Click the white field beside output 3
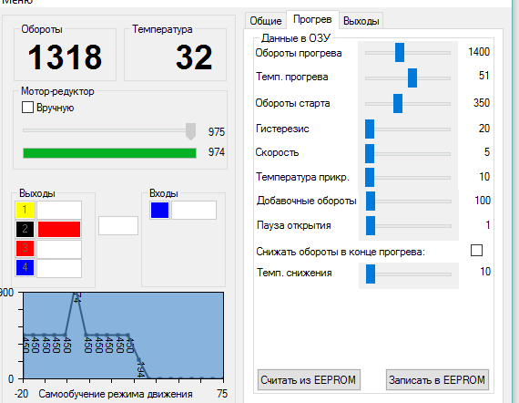519x403 pixels. [59, 249]
